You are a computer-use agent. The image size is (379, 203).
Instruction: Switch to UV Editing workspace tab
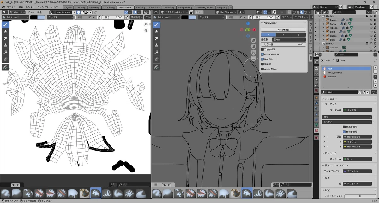coord(109,8)
